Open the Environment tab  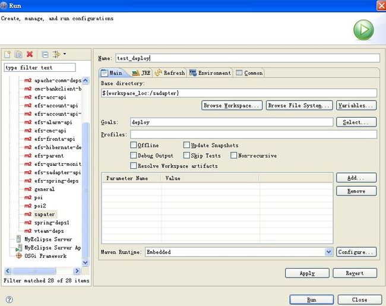[x=210, y=73]
